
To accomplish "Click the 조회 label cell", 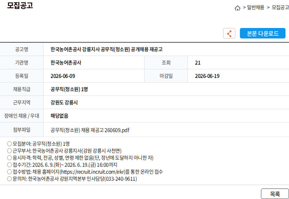I will (x=166, y=63).
